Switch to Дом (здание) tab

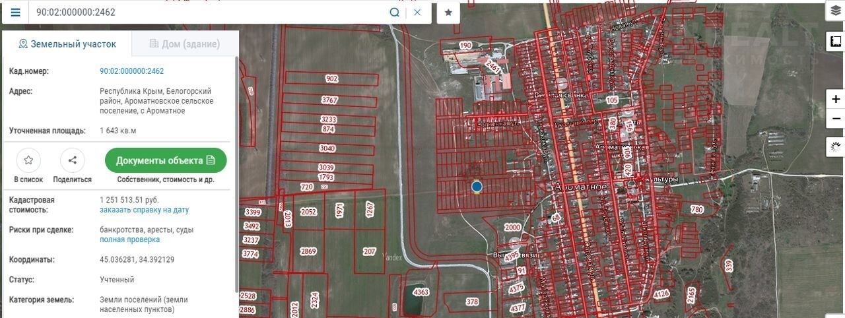185,44
